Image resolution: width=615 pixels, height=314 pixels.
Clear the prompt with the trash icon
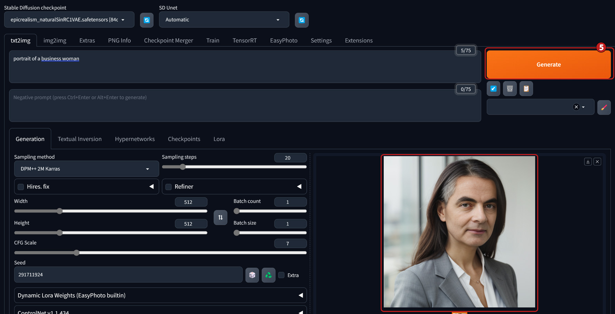click(510, 89)
